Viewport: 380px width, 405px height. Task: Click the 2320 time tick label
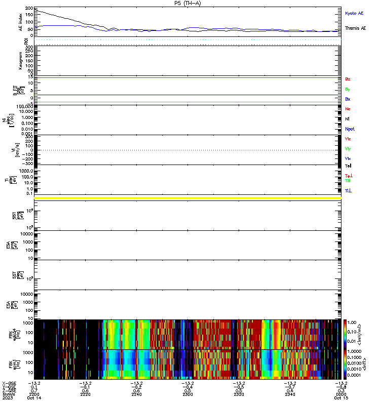click(x=239, y=394)
